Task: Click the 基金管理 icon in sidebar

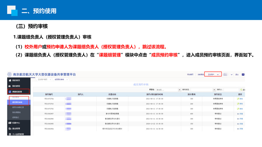Action: point(10,128)
